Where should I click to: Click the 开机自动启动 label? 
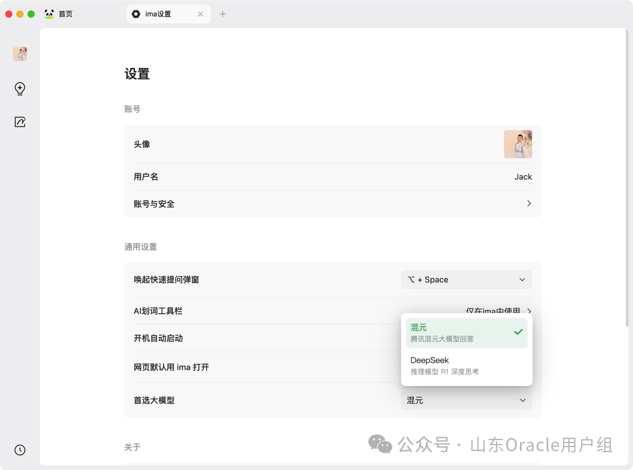point(158,338)
